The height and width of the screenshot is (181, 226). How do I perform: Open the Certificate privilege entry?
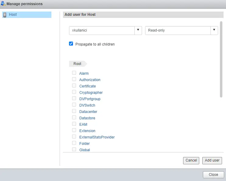point(88,86)
